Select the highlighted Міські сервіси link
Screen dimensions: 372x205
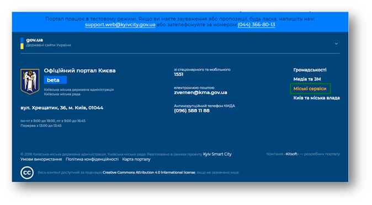tap(310, 88)
